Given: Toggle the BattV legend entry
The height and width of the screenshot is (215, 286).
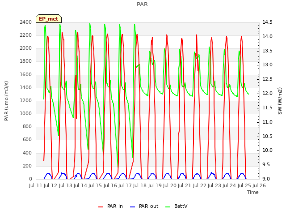Looking at the screenshot, I should (x=176, y=206).
